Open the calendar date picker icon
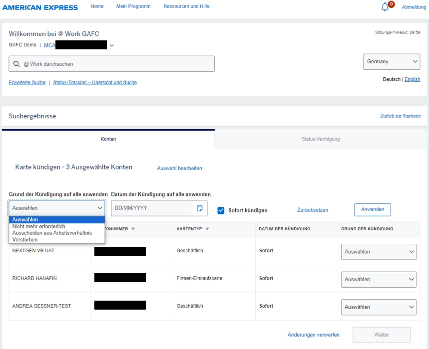Viewport: 429px width, 349px height. point(200,208)
